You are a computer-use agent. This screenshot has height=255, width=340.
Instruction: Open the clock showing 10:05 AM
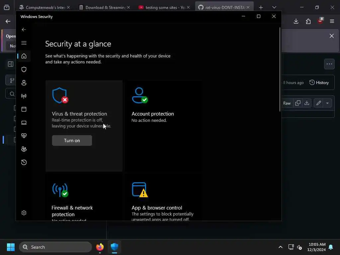[x=316, y=247]
